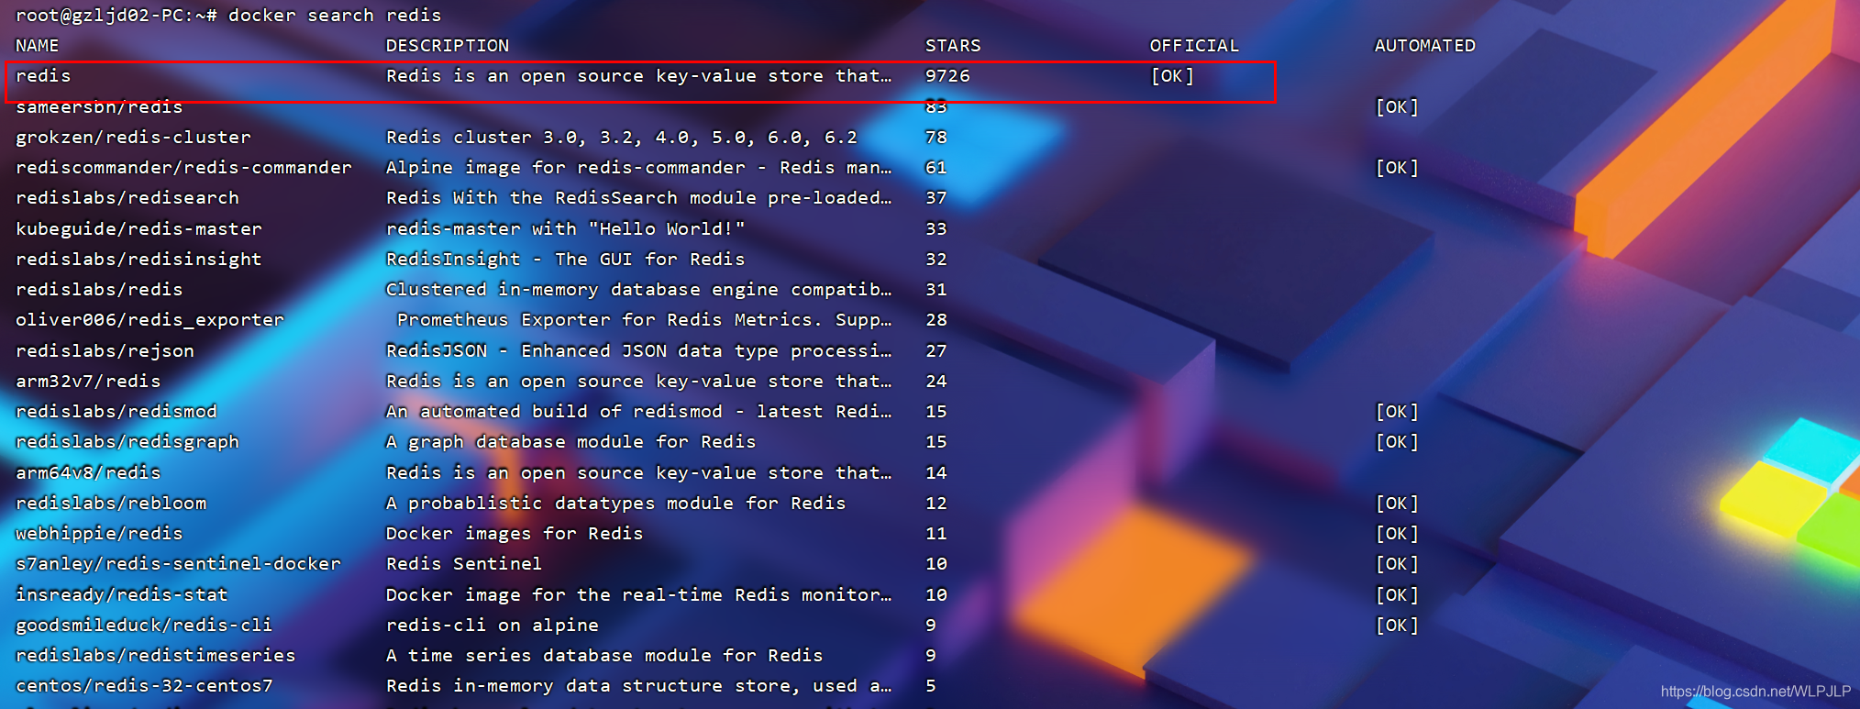Click the 'Redis Sentinel' description
This screenshot has height=709, width=1860.
pos(464,564)
